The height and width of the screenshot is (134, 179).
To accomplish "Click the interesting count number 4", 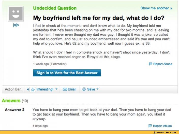I will click(28, 89).
